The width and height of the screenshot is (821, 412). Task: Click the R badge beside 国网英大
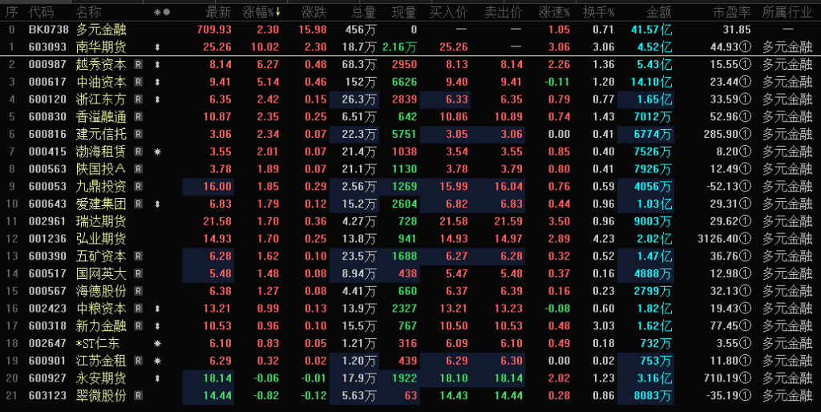[138, 274]
